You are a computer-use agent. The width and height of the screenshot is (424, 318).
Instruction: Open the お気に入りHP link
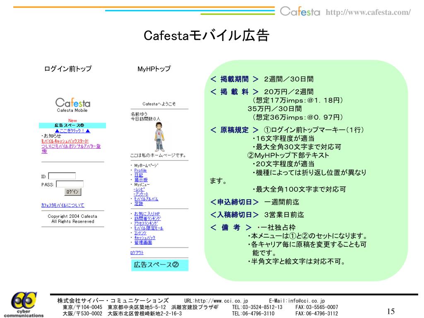pyautogui.click(x=147, y=214)
